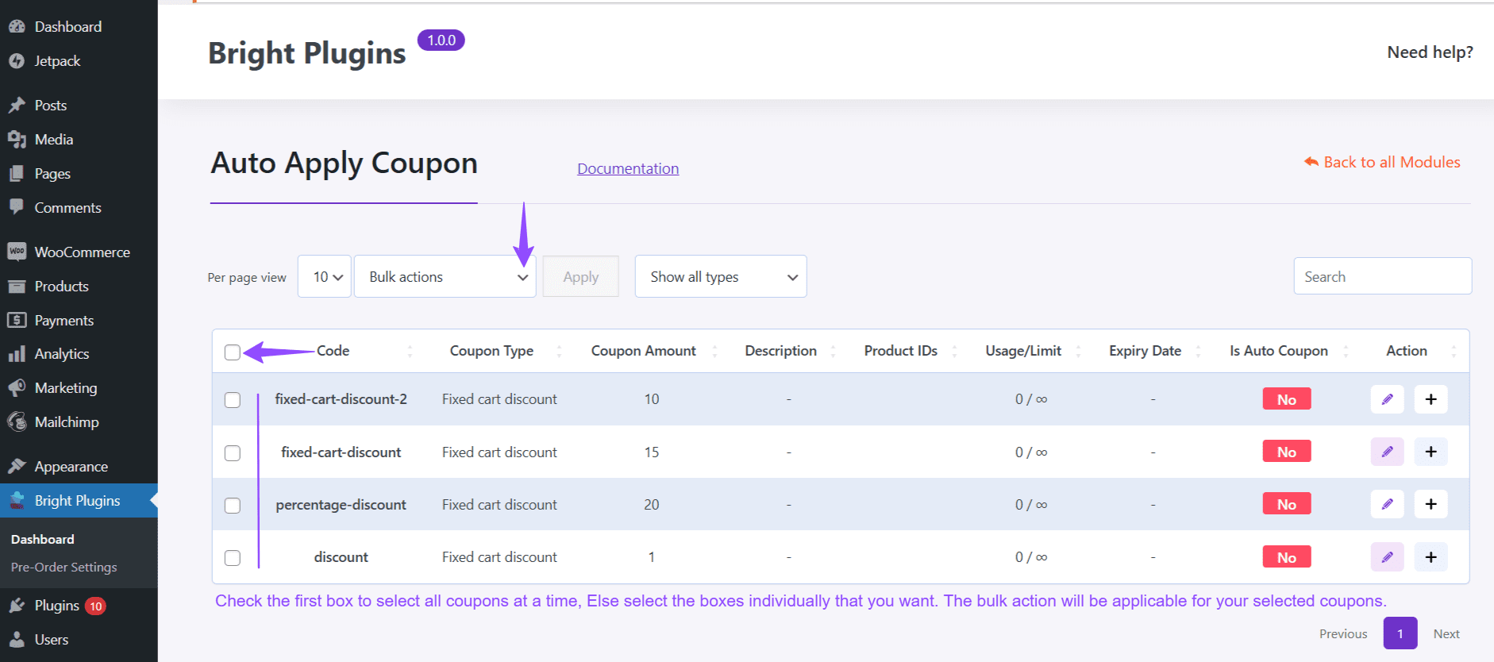Click the plus icon for percentage-discount row
The height and width of the screenshot is (662, 1494).
click(1430, 504)
